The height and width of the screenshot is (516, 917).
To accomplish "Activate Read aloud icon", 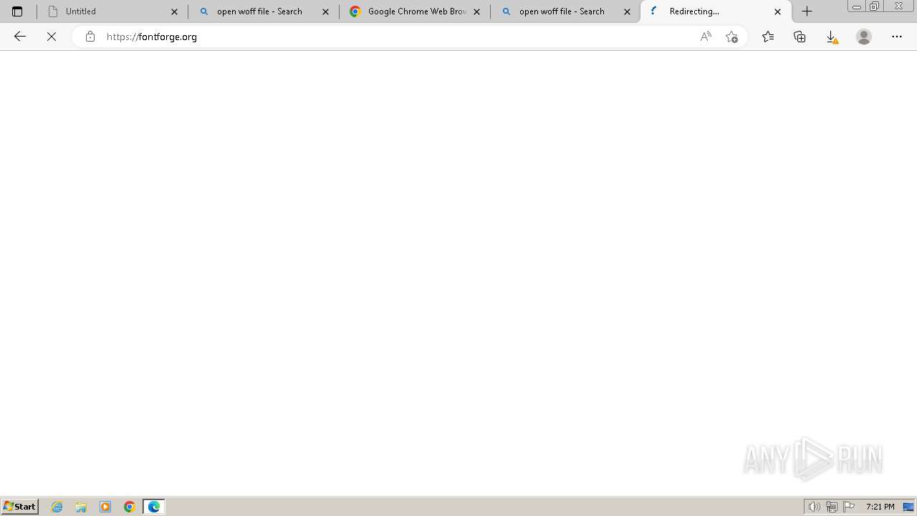I will click(706, 37).
